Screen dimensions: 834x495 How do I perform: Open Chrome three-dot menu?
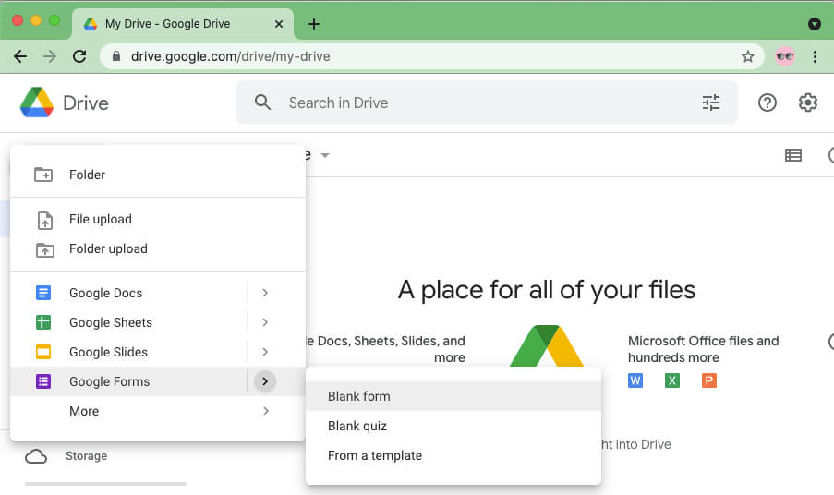click(815, 56)
